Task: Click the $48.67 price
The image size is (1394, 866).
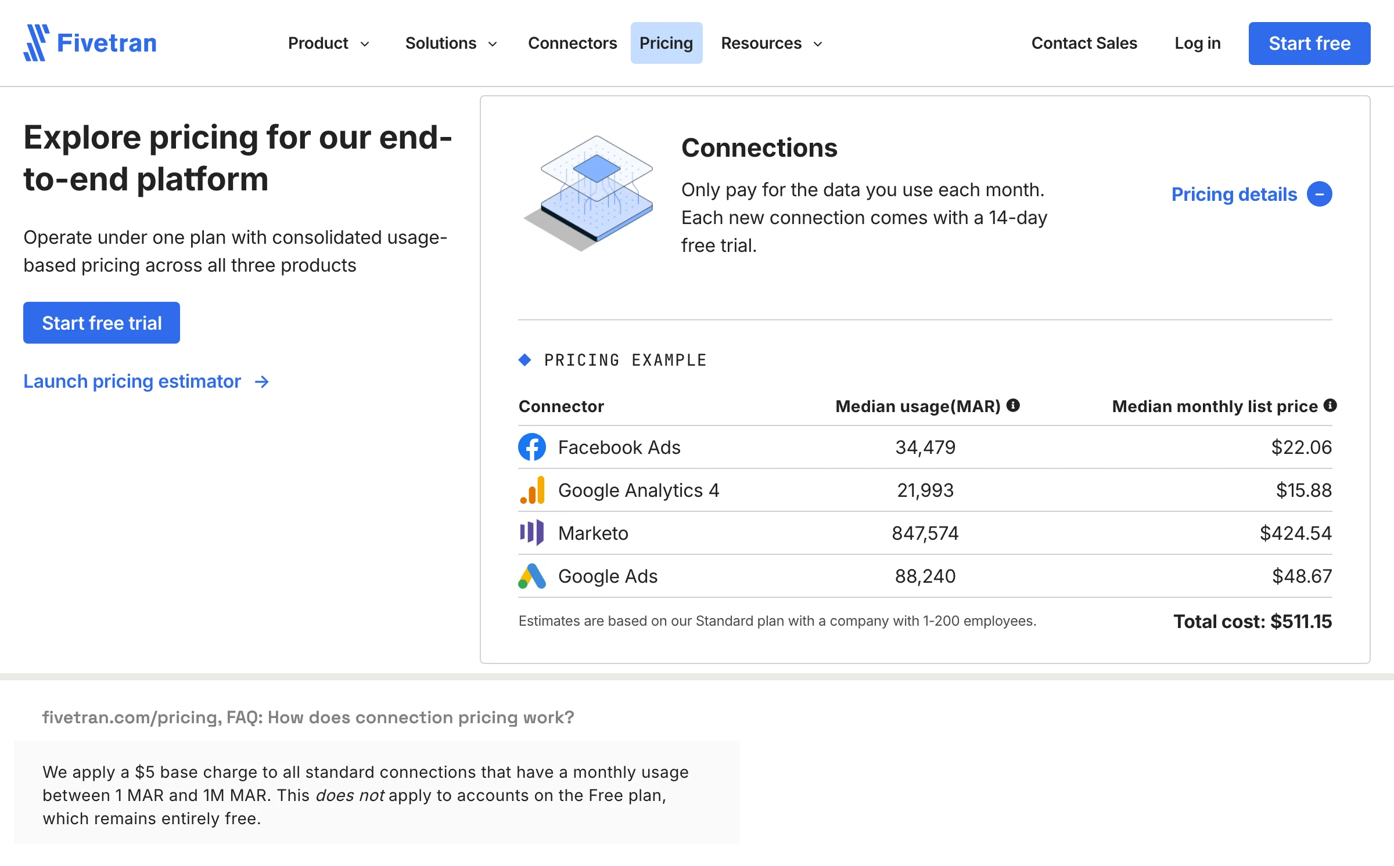Action: 1302,576
